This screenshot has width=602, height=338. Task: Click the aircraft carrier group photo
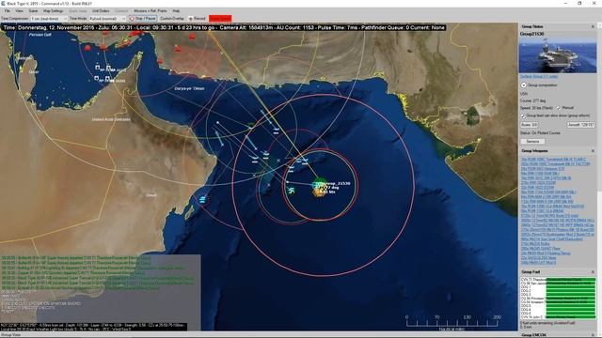pyautogui.click(x=558, y=54)
